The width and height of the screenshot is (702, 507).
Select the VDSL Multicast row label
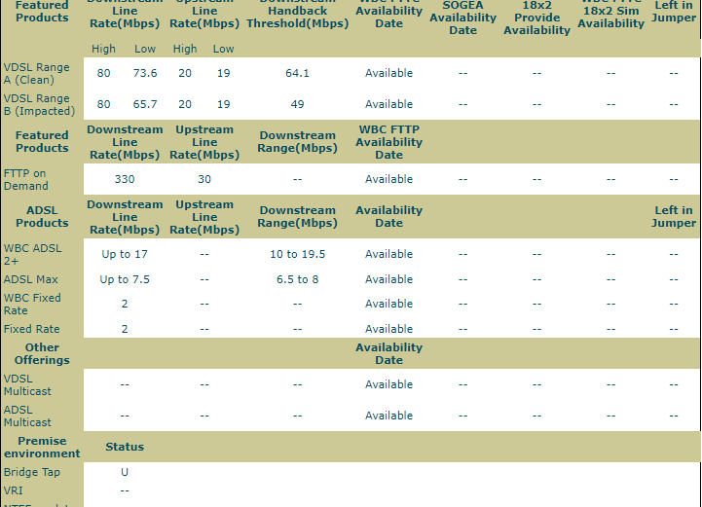pyautogui.click(x=27, y=384)
